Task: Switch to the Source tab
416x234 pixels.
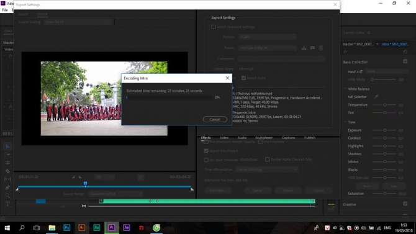Action: click(x=23, y=14)
